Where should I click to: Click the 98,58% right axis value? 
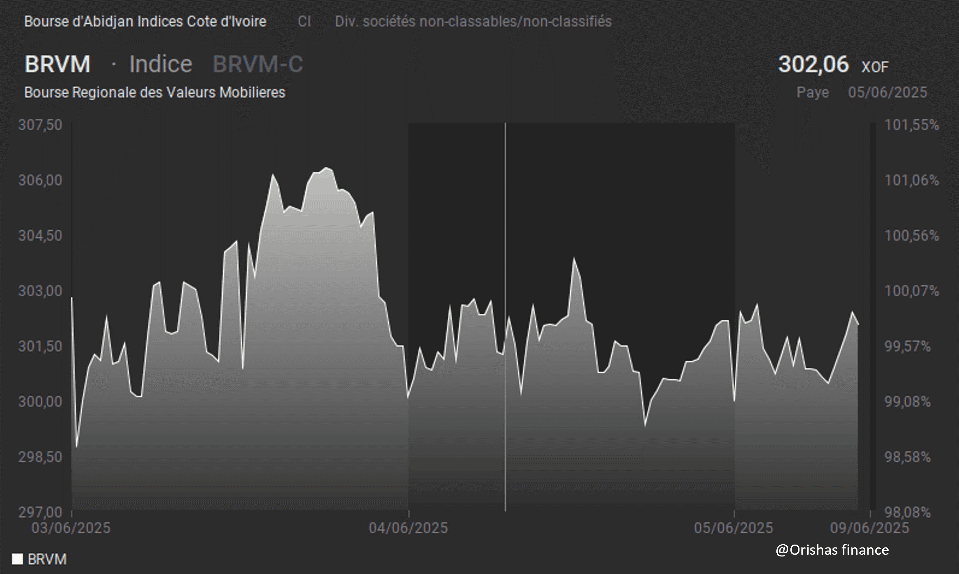click(907, 457)
